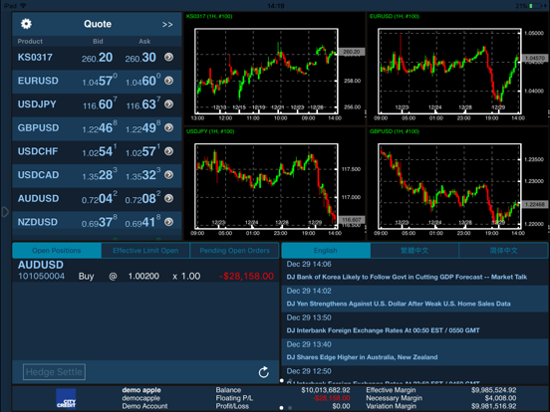Open news item dated Dec 29 12:50
550x412 pixels.
point(414,375)
